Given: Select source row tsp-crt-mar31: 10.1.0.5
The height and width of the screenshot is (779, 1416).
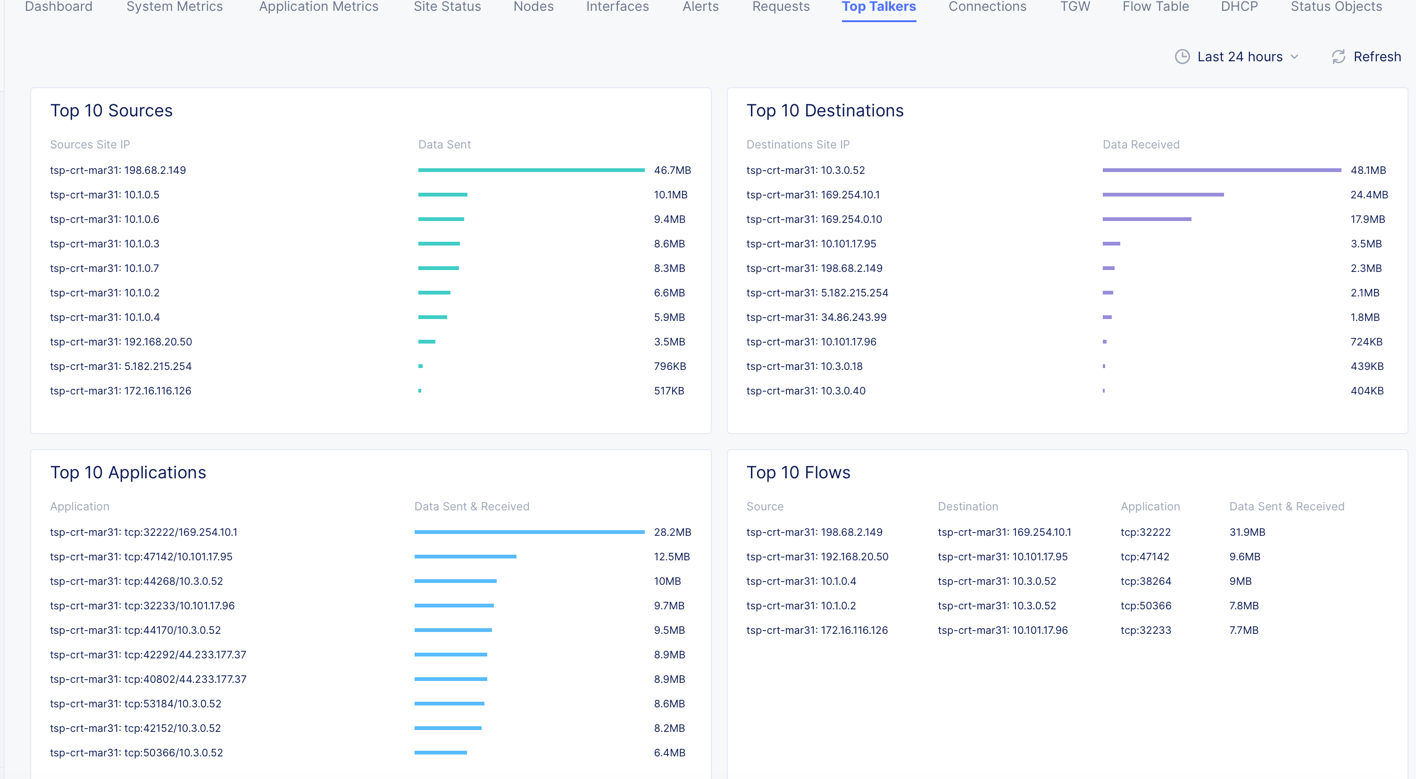Looking at the screenshot, I should coord(104,195).
